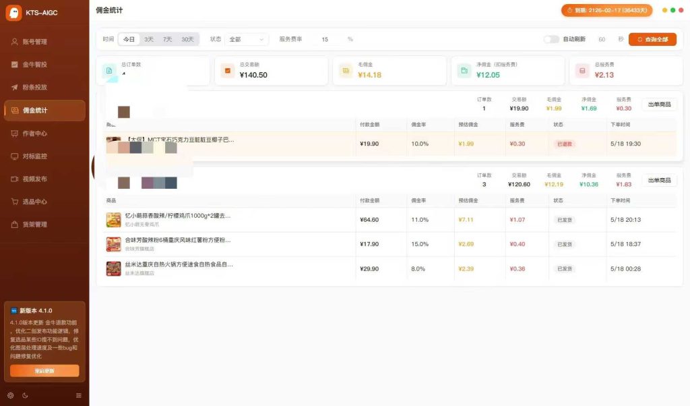Open 选品中心 menu item
This screenshot has width=690, height=406.
tap(44, 202)
